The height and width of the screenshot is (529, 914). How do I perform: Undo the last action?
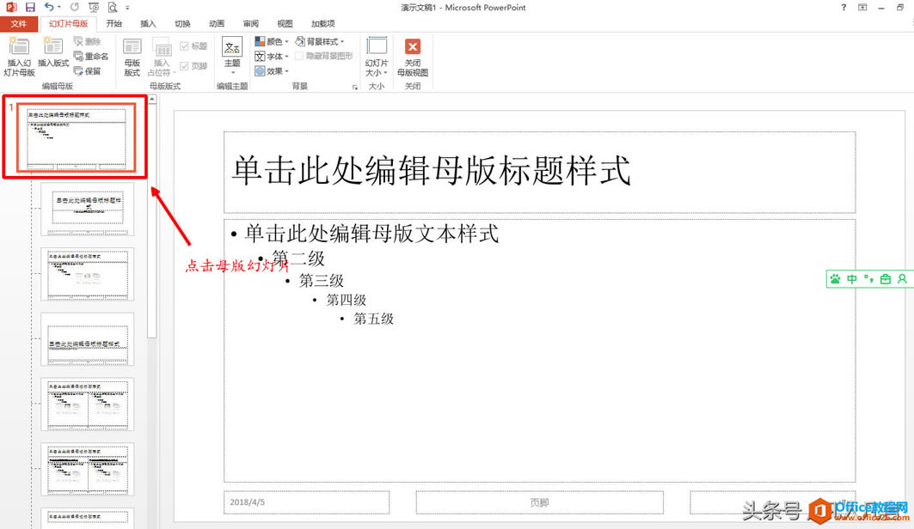click(x=49, y=8)
